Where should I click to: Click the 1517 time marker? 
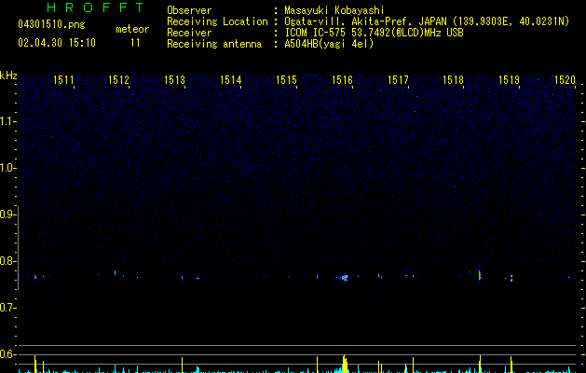click(398, 80)
